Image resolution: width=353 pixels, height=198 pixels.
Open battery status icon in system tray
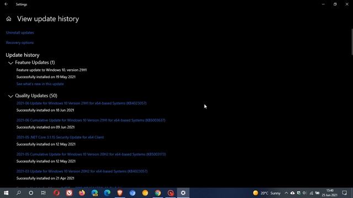pyautogui.click(x=318, y=193)
